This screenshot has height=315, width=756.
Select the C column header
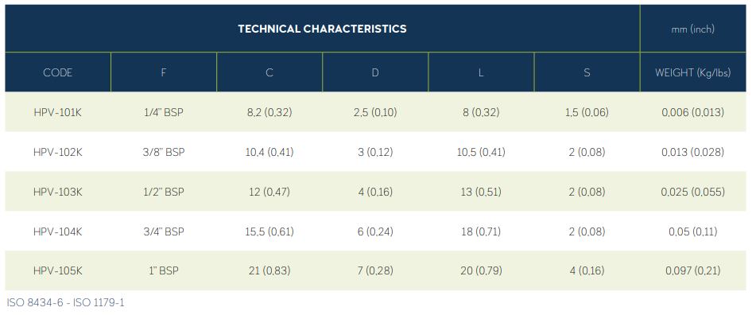(269, 72)
